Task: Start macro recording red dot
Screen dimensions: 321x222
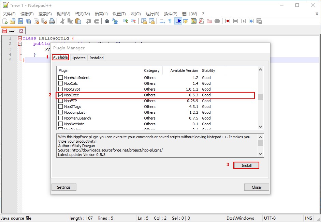Action: click(x=228, y=21)
